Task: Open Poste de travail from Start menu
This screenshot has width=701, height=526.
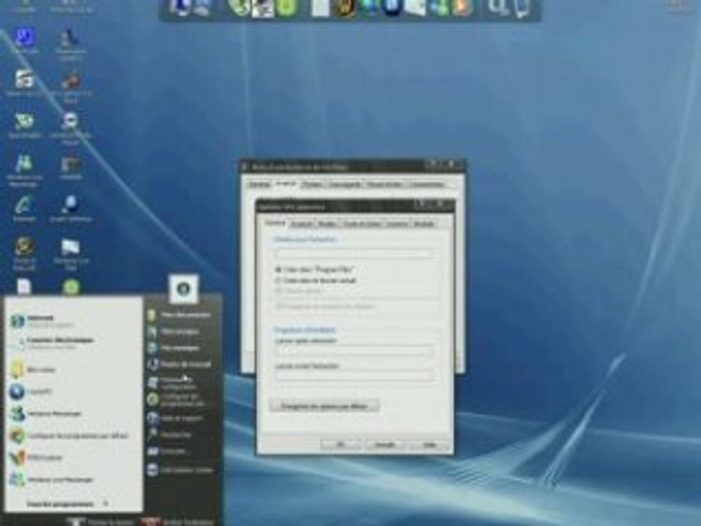Action: click(179, 364)
